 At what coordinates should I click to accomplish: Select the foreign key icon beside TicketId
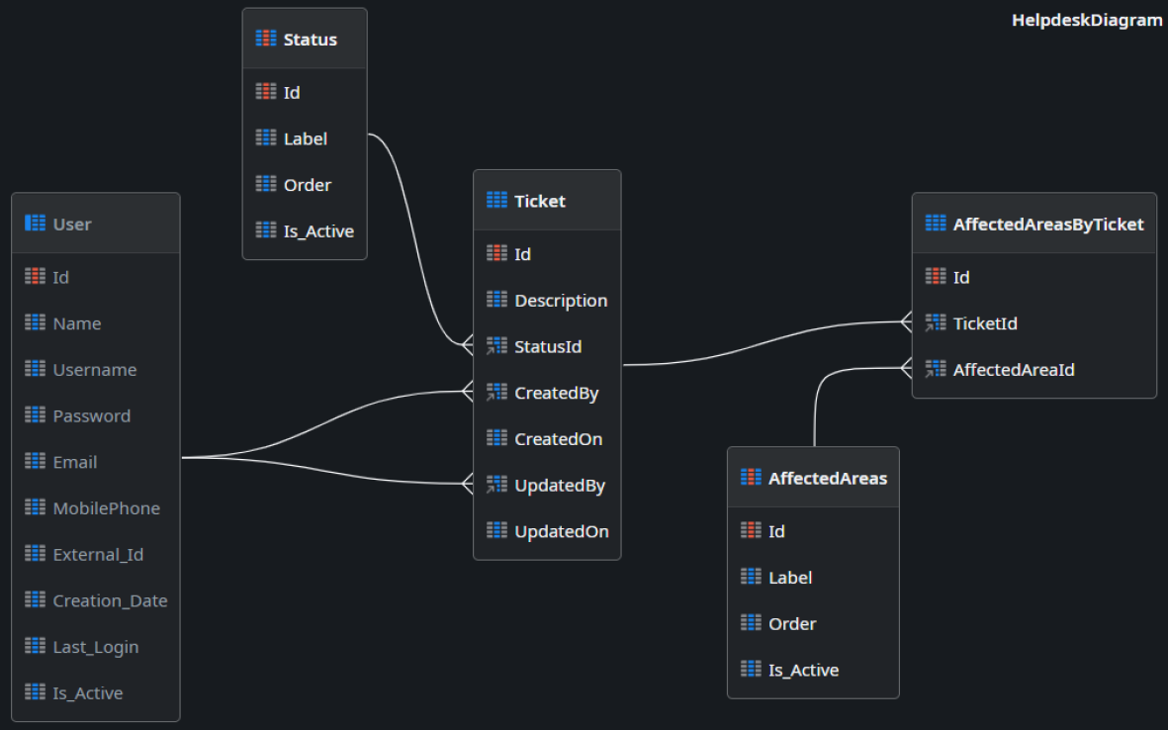click(x=934, y=322)
